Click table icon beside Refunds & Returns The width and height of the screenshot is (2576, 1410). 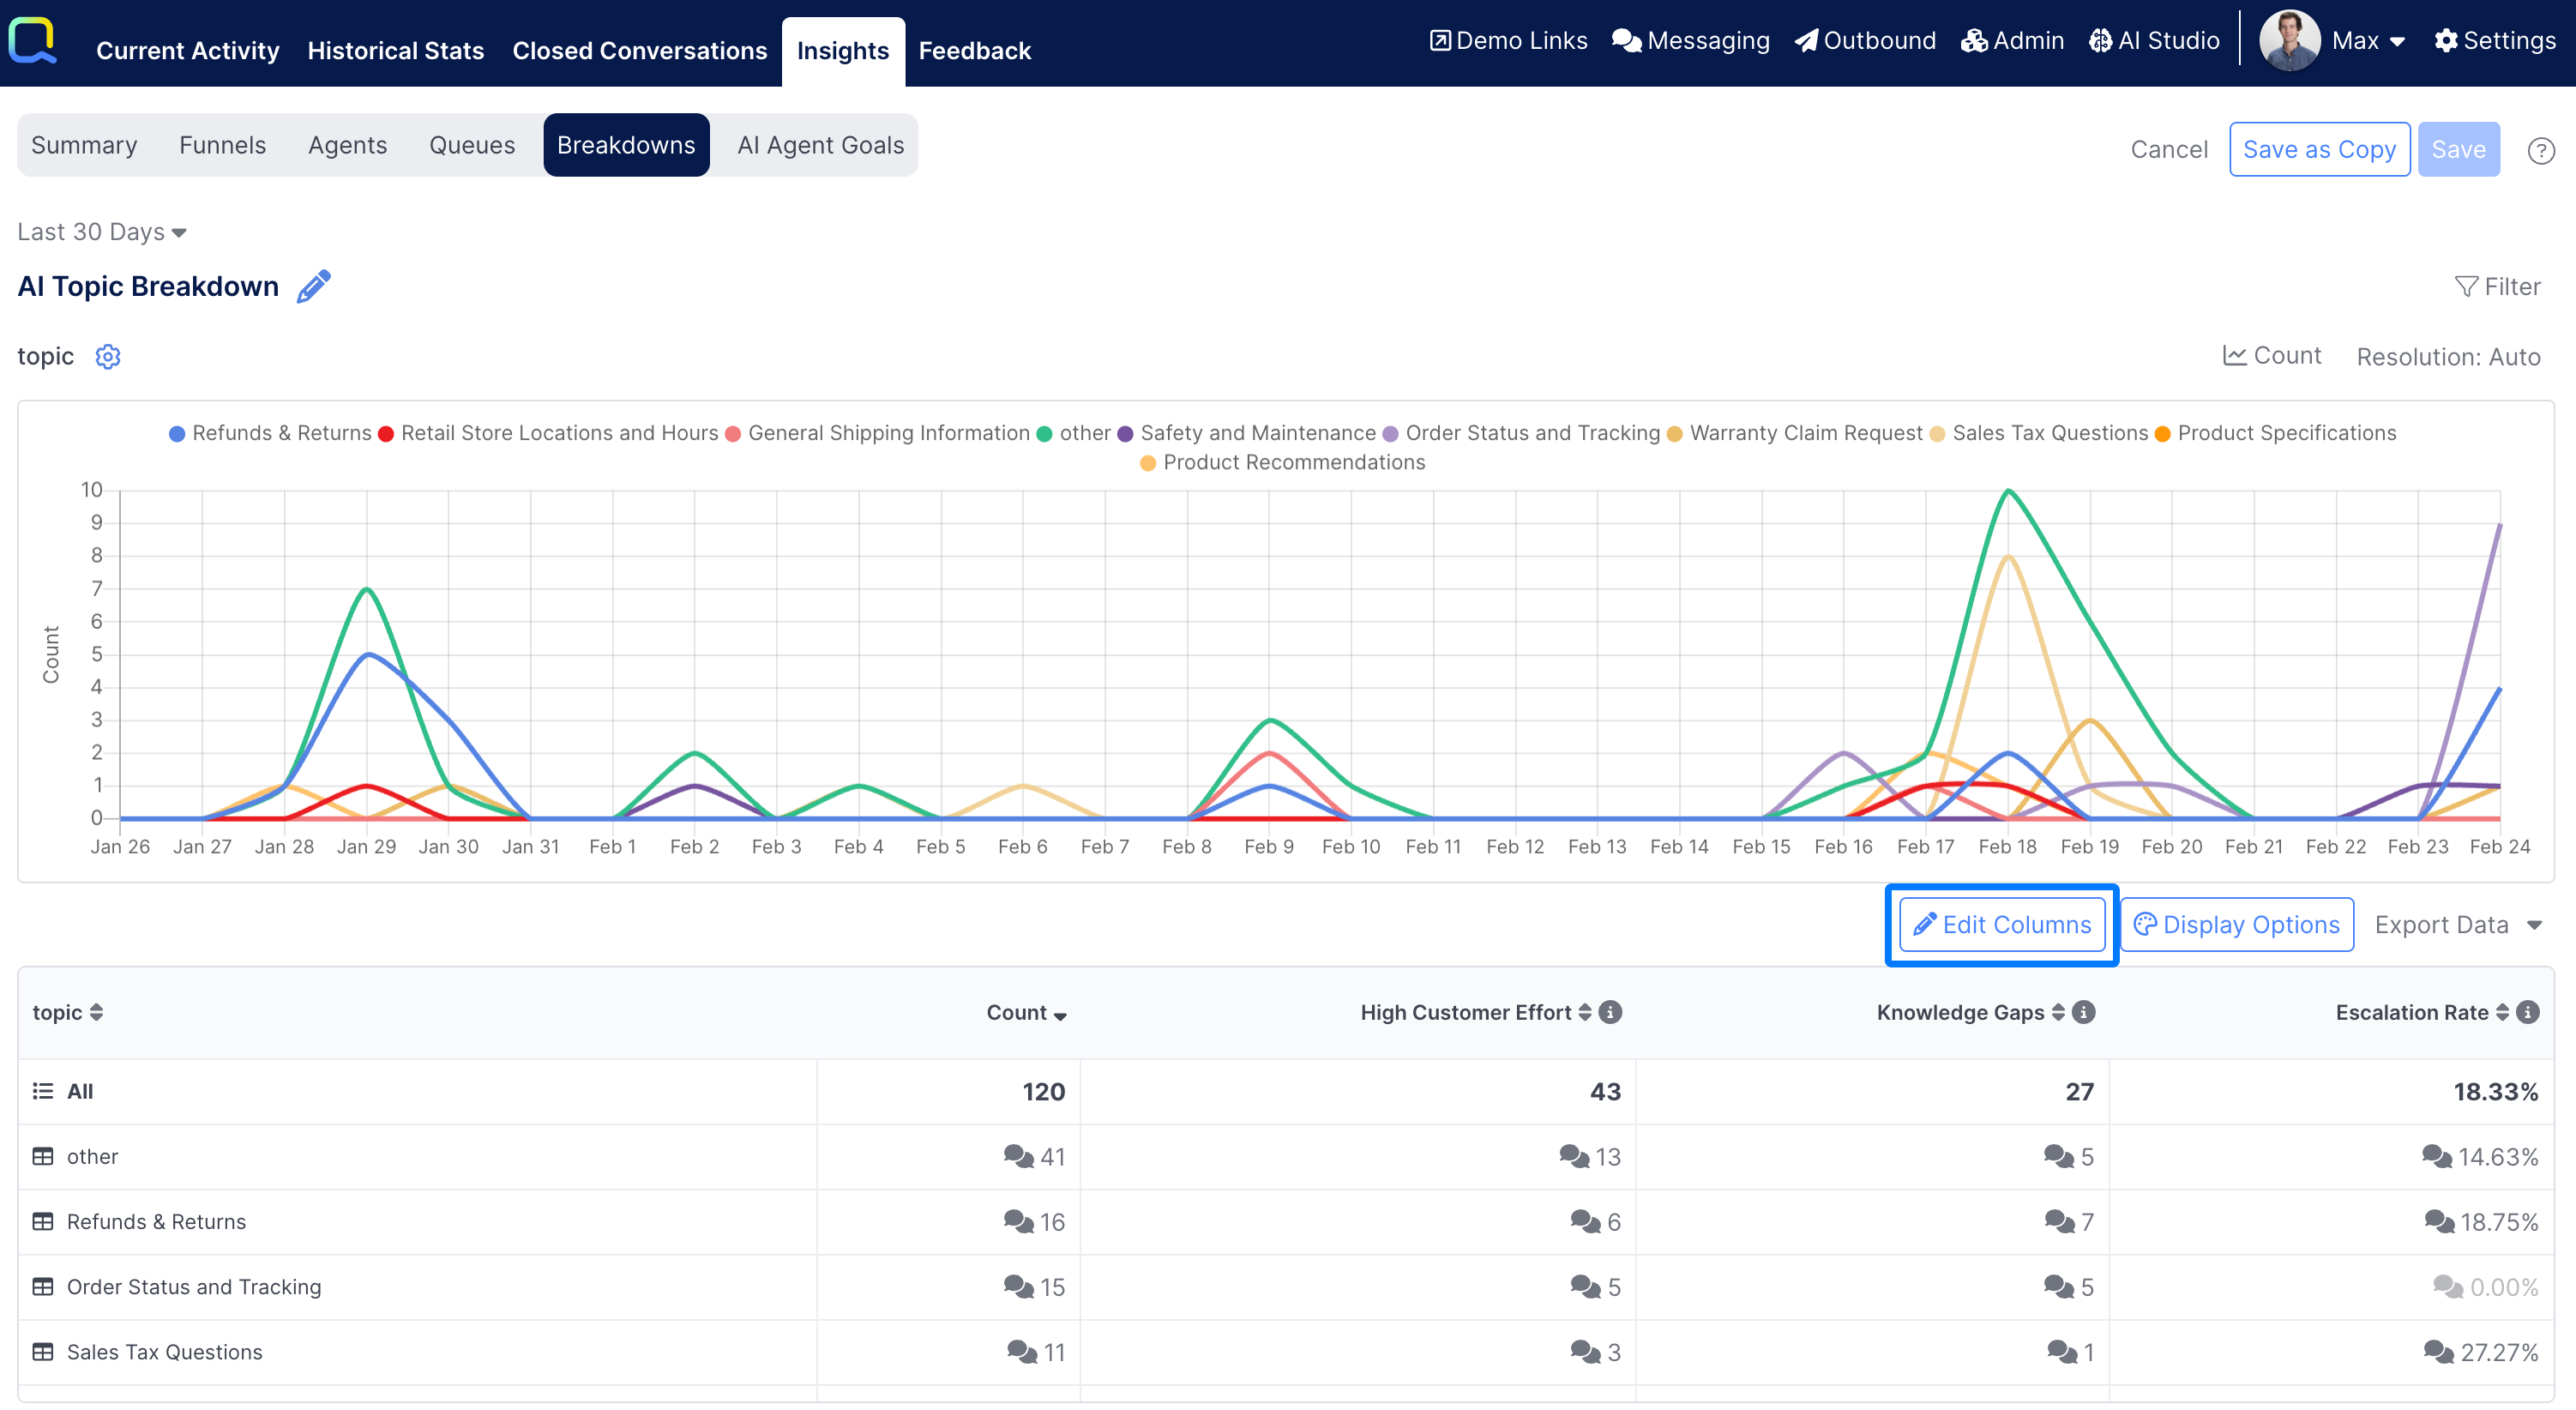click(43, 1221)
